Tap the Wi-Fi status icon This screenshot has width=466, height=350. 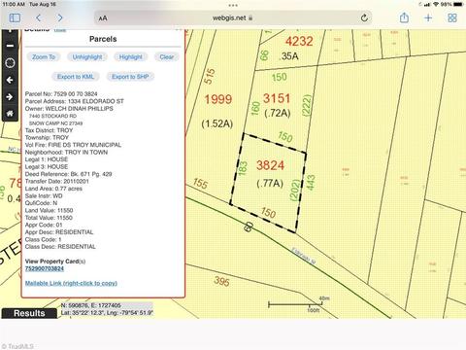(x=436, y=4)
